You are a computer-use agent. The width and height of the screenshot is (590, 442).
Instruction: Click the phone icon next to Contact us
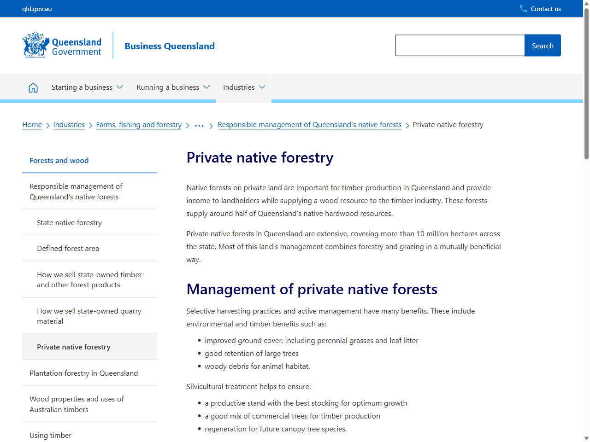[523, 8]
